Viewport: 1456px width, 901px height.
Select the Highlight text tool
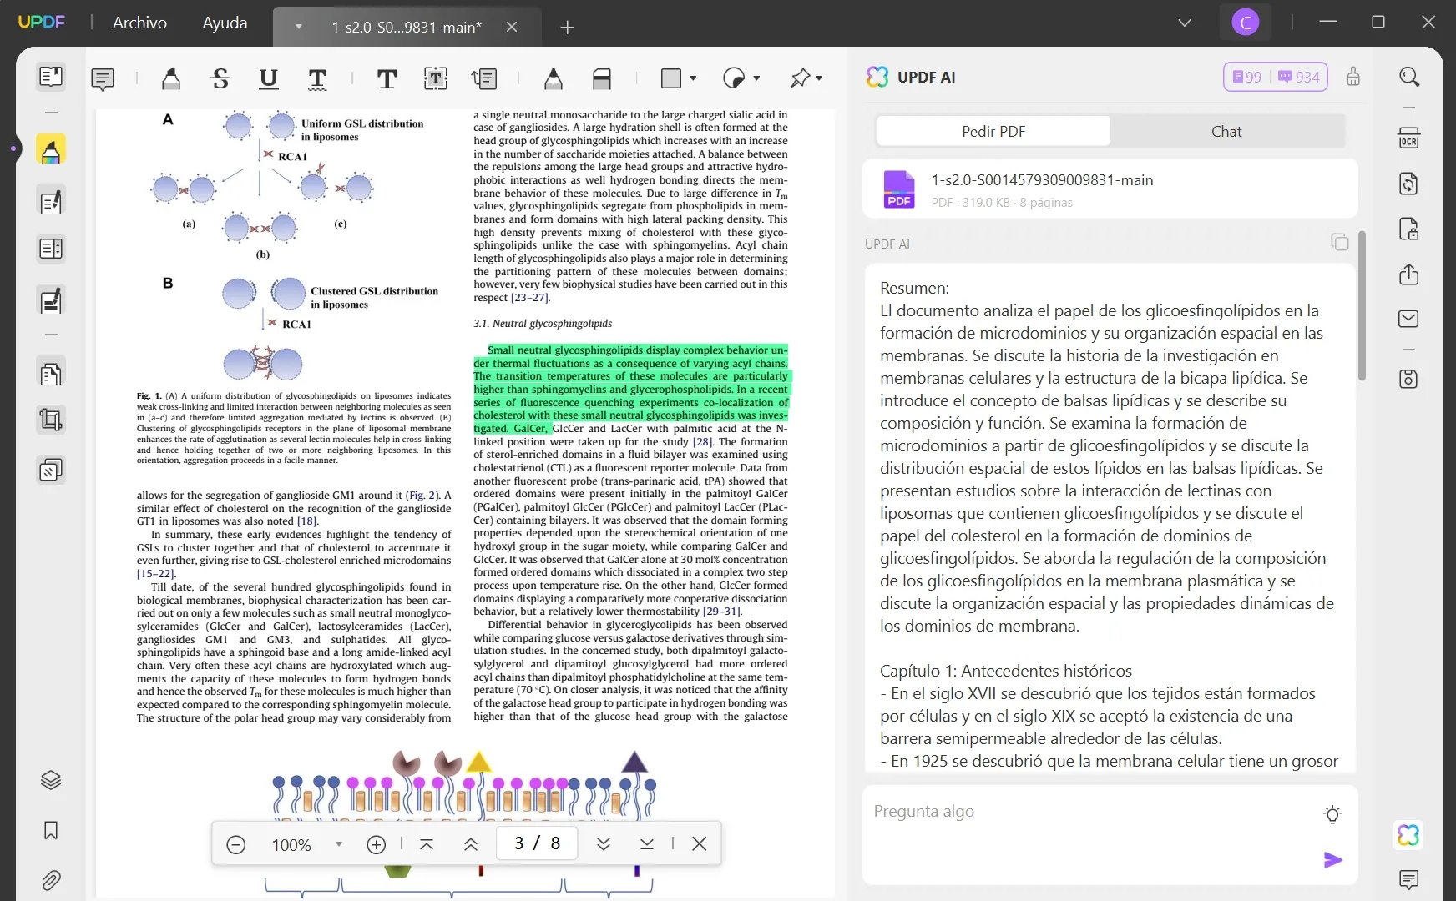[171, 79]
